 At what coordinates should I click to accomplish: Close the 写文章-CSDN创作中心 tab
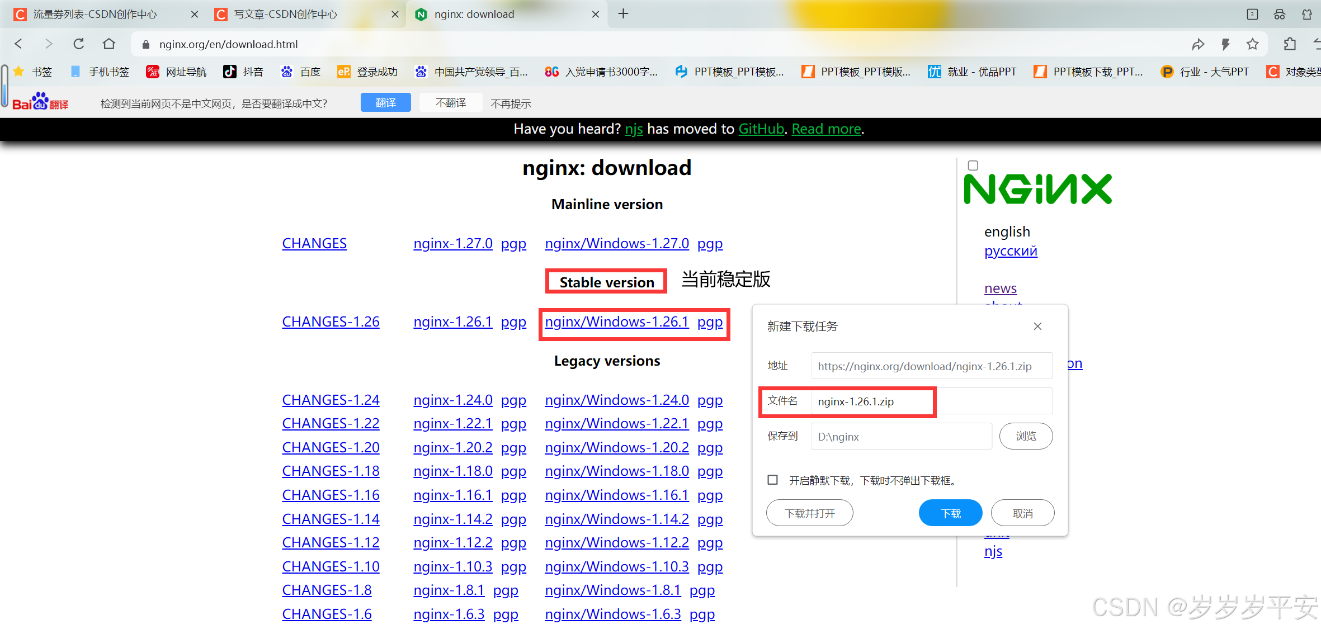click(x=395, y=14)
